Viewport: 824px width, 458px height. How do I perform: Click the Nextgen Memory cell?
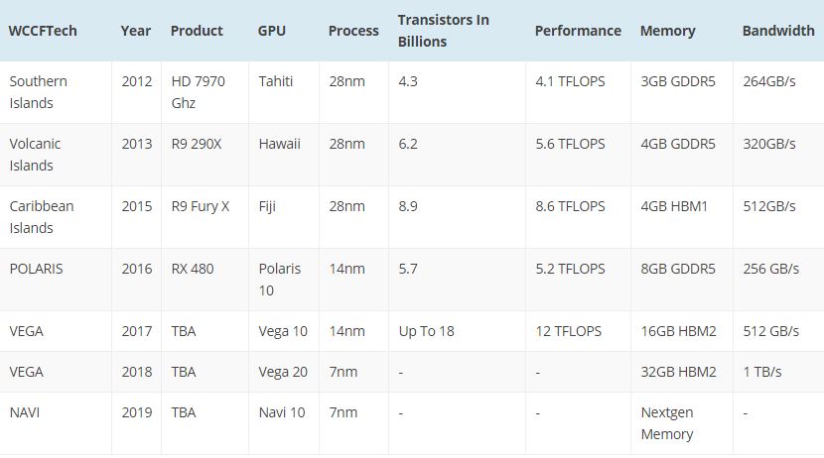point(667,423)
